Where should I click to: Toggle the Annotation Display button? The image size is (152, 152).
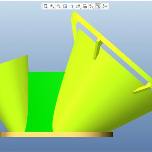[x=98, y=6]
